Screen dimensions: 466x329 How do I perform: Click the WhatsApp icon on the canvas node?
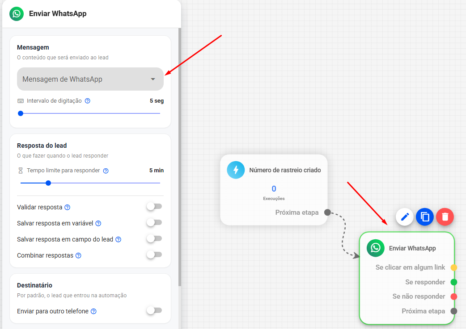376,248
